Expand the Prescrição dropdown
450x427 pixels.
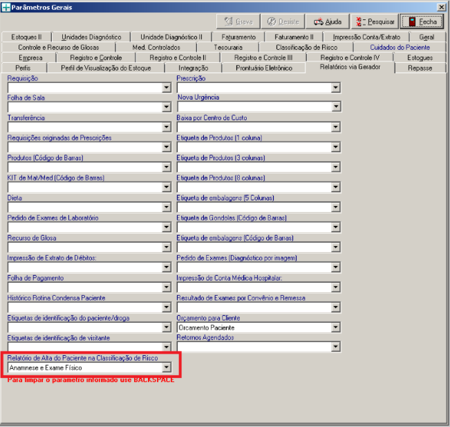click(x=335, y=87)
